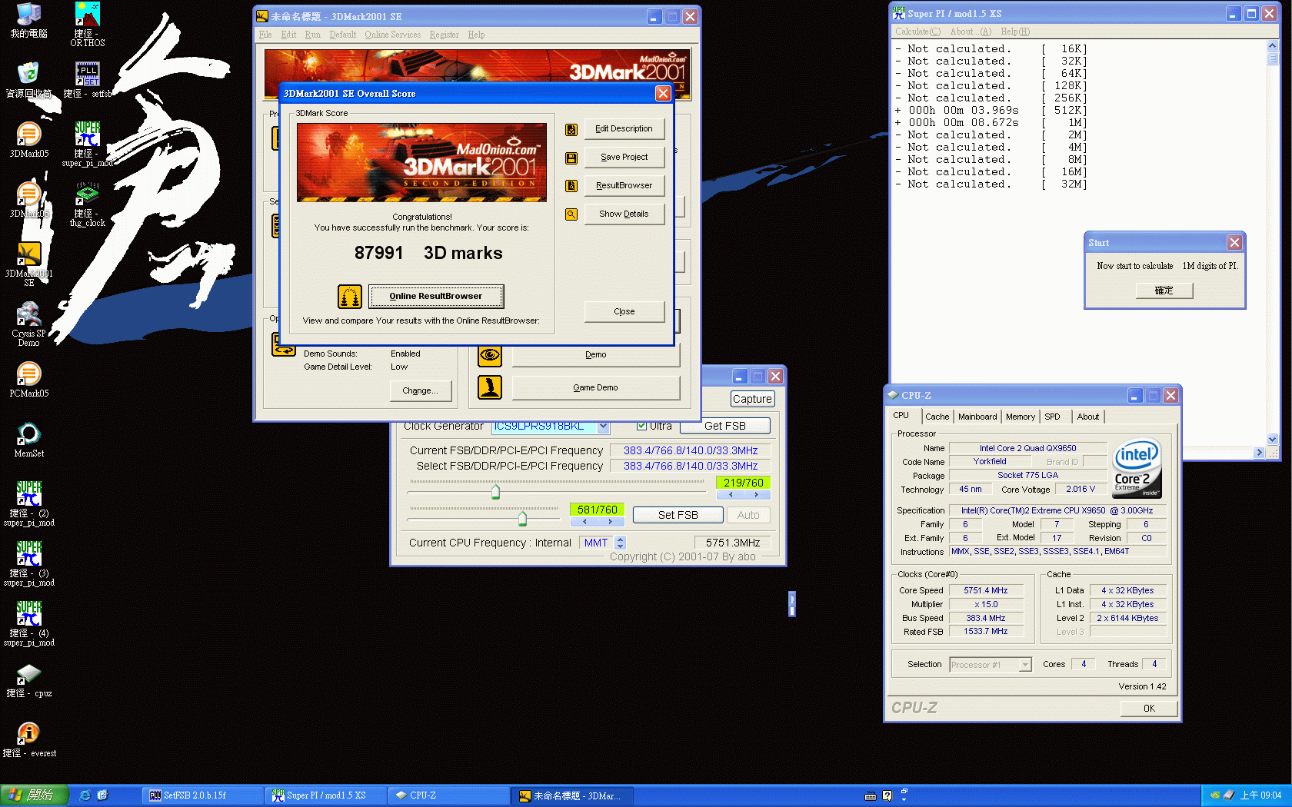Switch to SetFSB 2.0.b.15f taskbar item
The image size is (1292, 807).
coord(201,795)
